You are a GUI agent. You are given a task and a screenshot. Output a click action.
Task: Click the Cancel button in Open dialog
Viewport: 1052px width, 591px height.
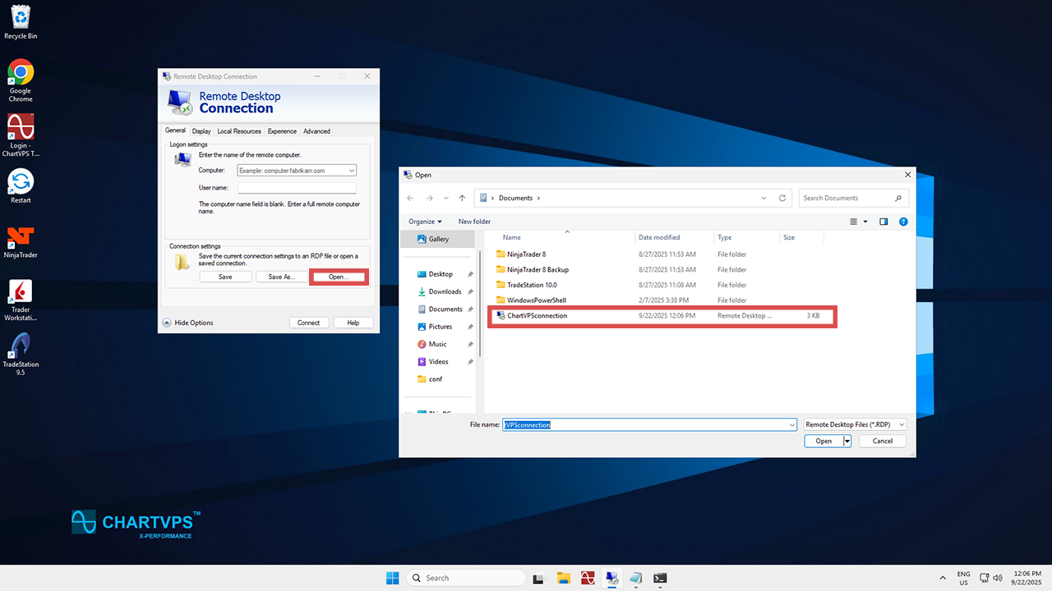[x=882, y=441]
